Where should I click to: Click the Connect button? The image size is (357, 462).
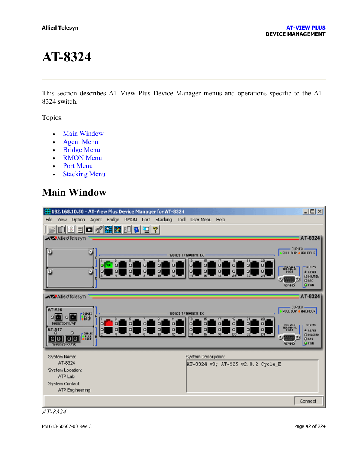click(x=308, y=401)
